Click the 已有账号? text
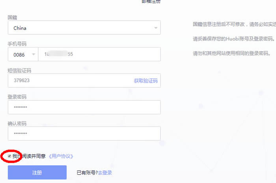 pyautogui.click(x=88, y=173)
